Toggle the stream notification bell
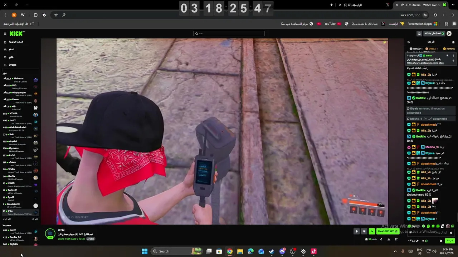 (x=357, y=231)
